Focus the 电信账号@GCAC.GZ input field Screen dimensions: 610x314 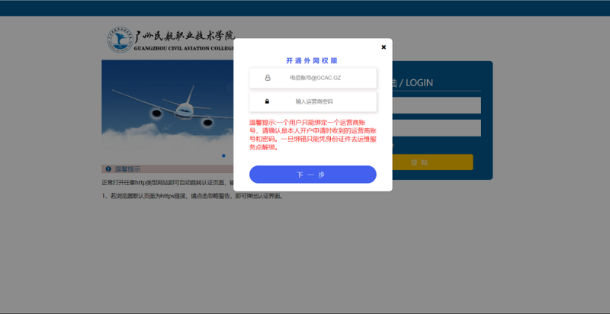(320, 78)
